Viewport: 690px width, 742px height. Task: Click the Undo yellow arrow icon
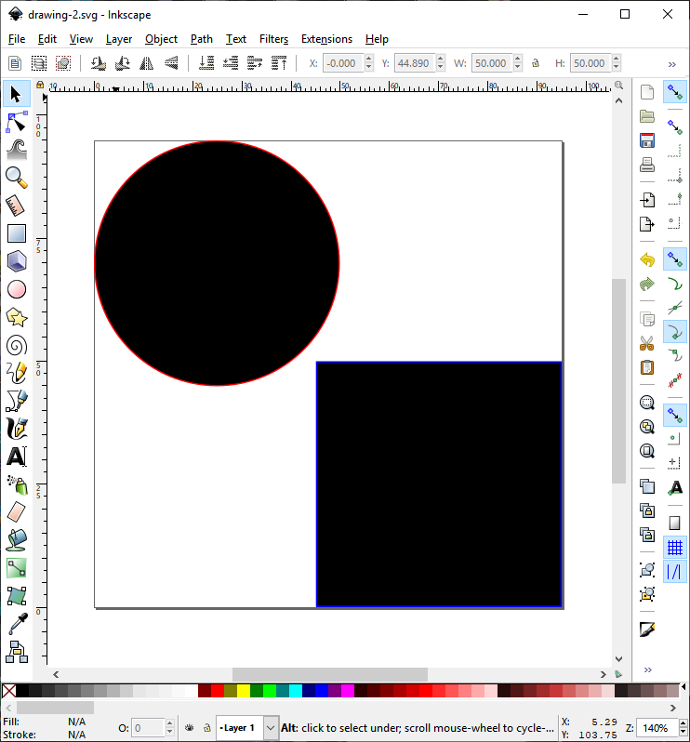(647, 259)
